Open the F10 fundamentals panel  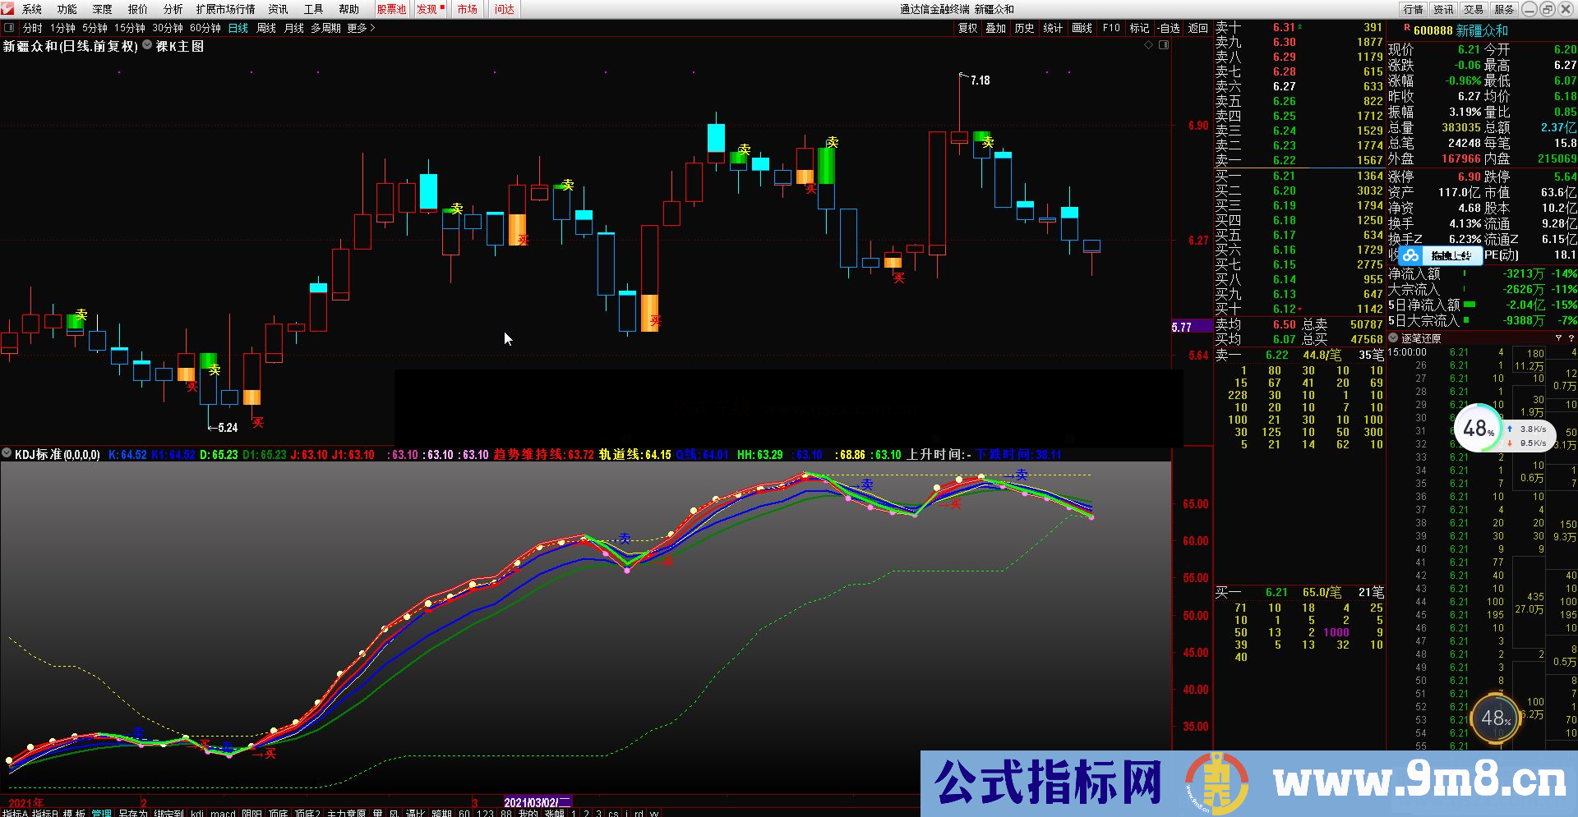click(x=1111, y=27)
